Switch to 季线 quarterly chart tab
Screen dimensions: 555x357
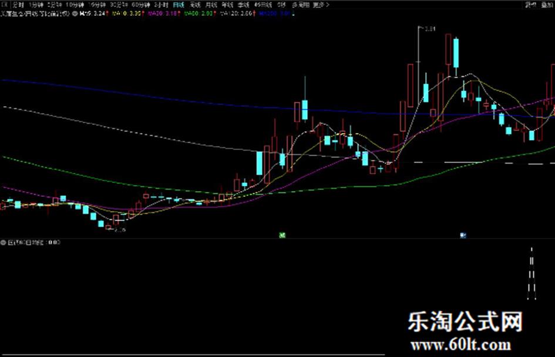click(243, 5)
